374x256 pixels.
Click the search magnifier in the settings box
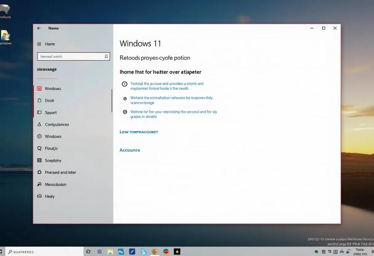pyautogui.click(x=106, y=57)
